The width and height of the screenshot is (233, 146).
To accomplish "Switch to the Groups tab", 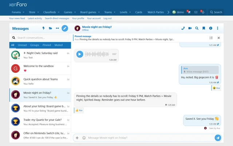I will [35, 45].
